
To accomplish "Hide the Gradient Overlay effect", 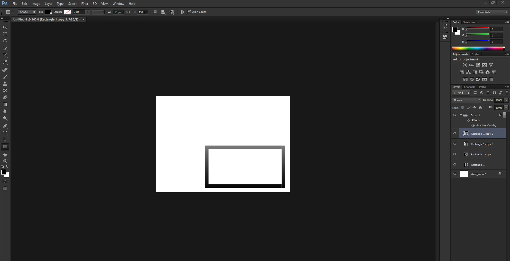I will pos(473,126).
